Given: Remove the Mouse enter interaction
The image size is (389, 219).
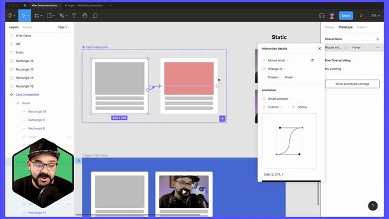Looking at the screenshot, I should (x=377, y=47).
